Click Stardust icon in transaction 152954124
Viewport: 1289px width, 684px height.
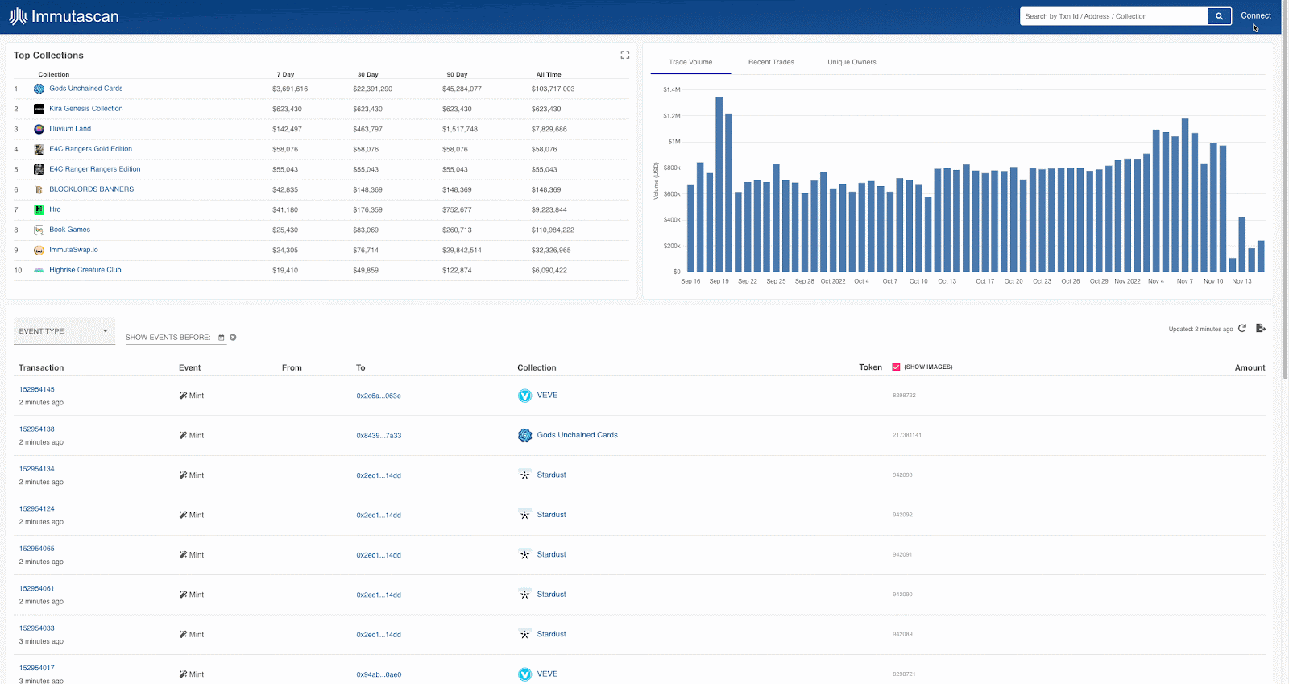(x=524, y=515)
